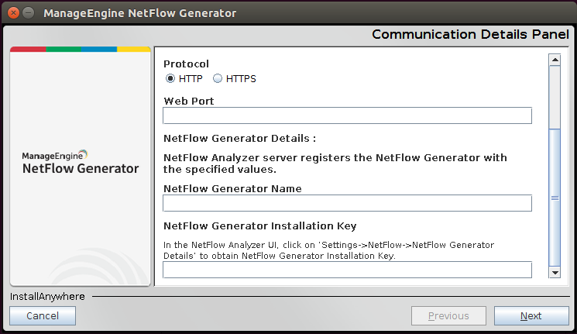
Task: Click the NetFlow Generator Details heading text
Action: tap(240, 139)
